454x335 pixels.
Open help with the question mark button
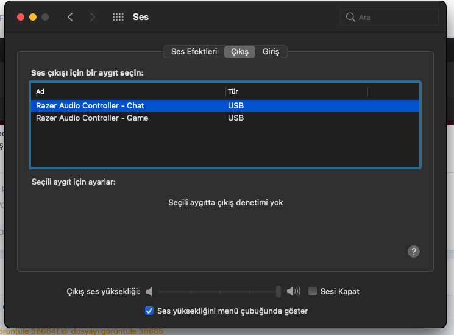[x=413, y=252]
